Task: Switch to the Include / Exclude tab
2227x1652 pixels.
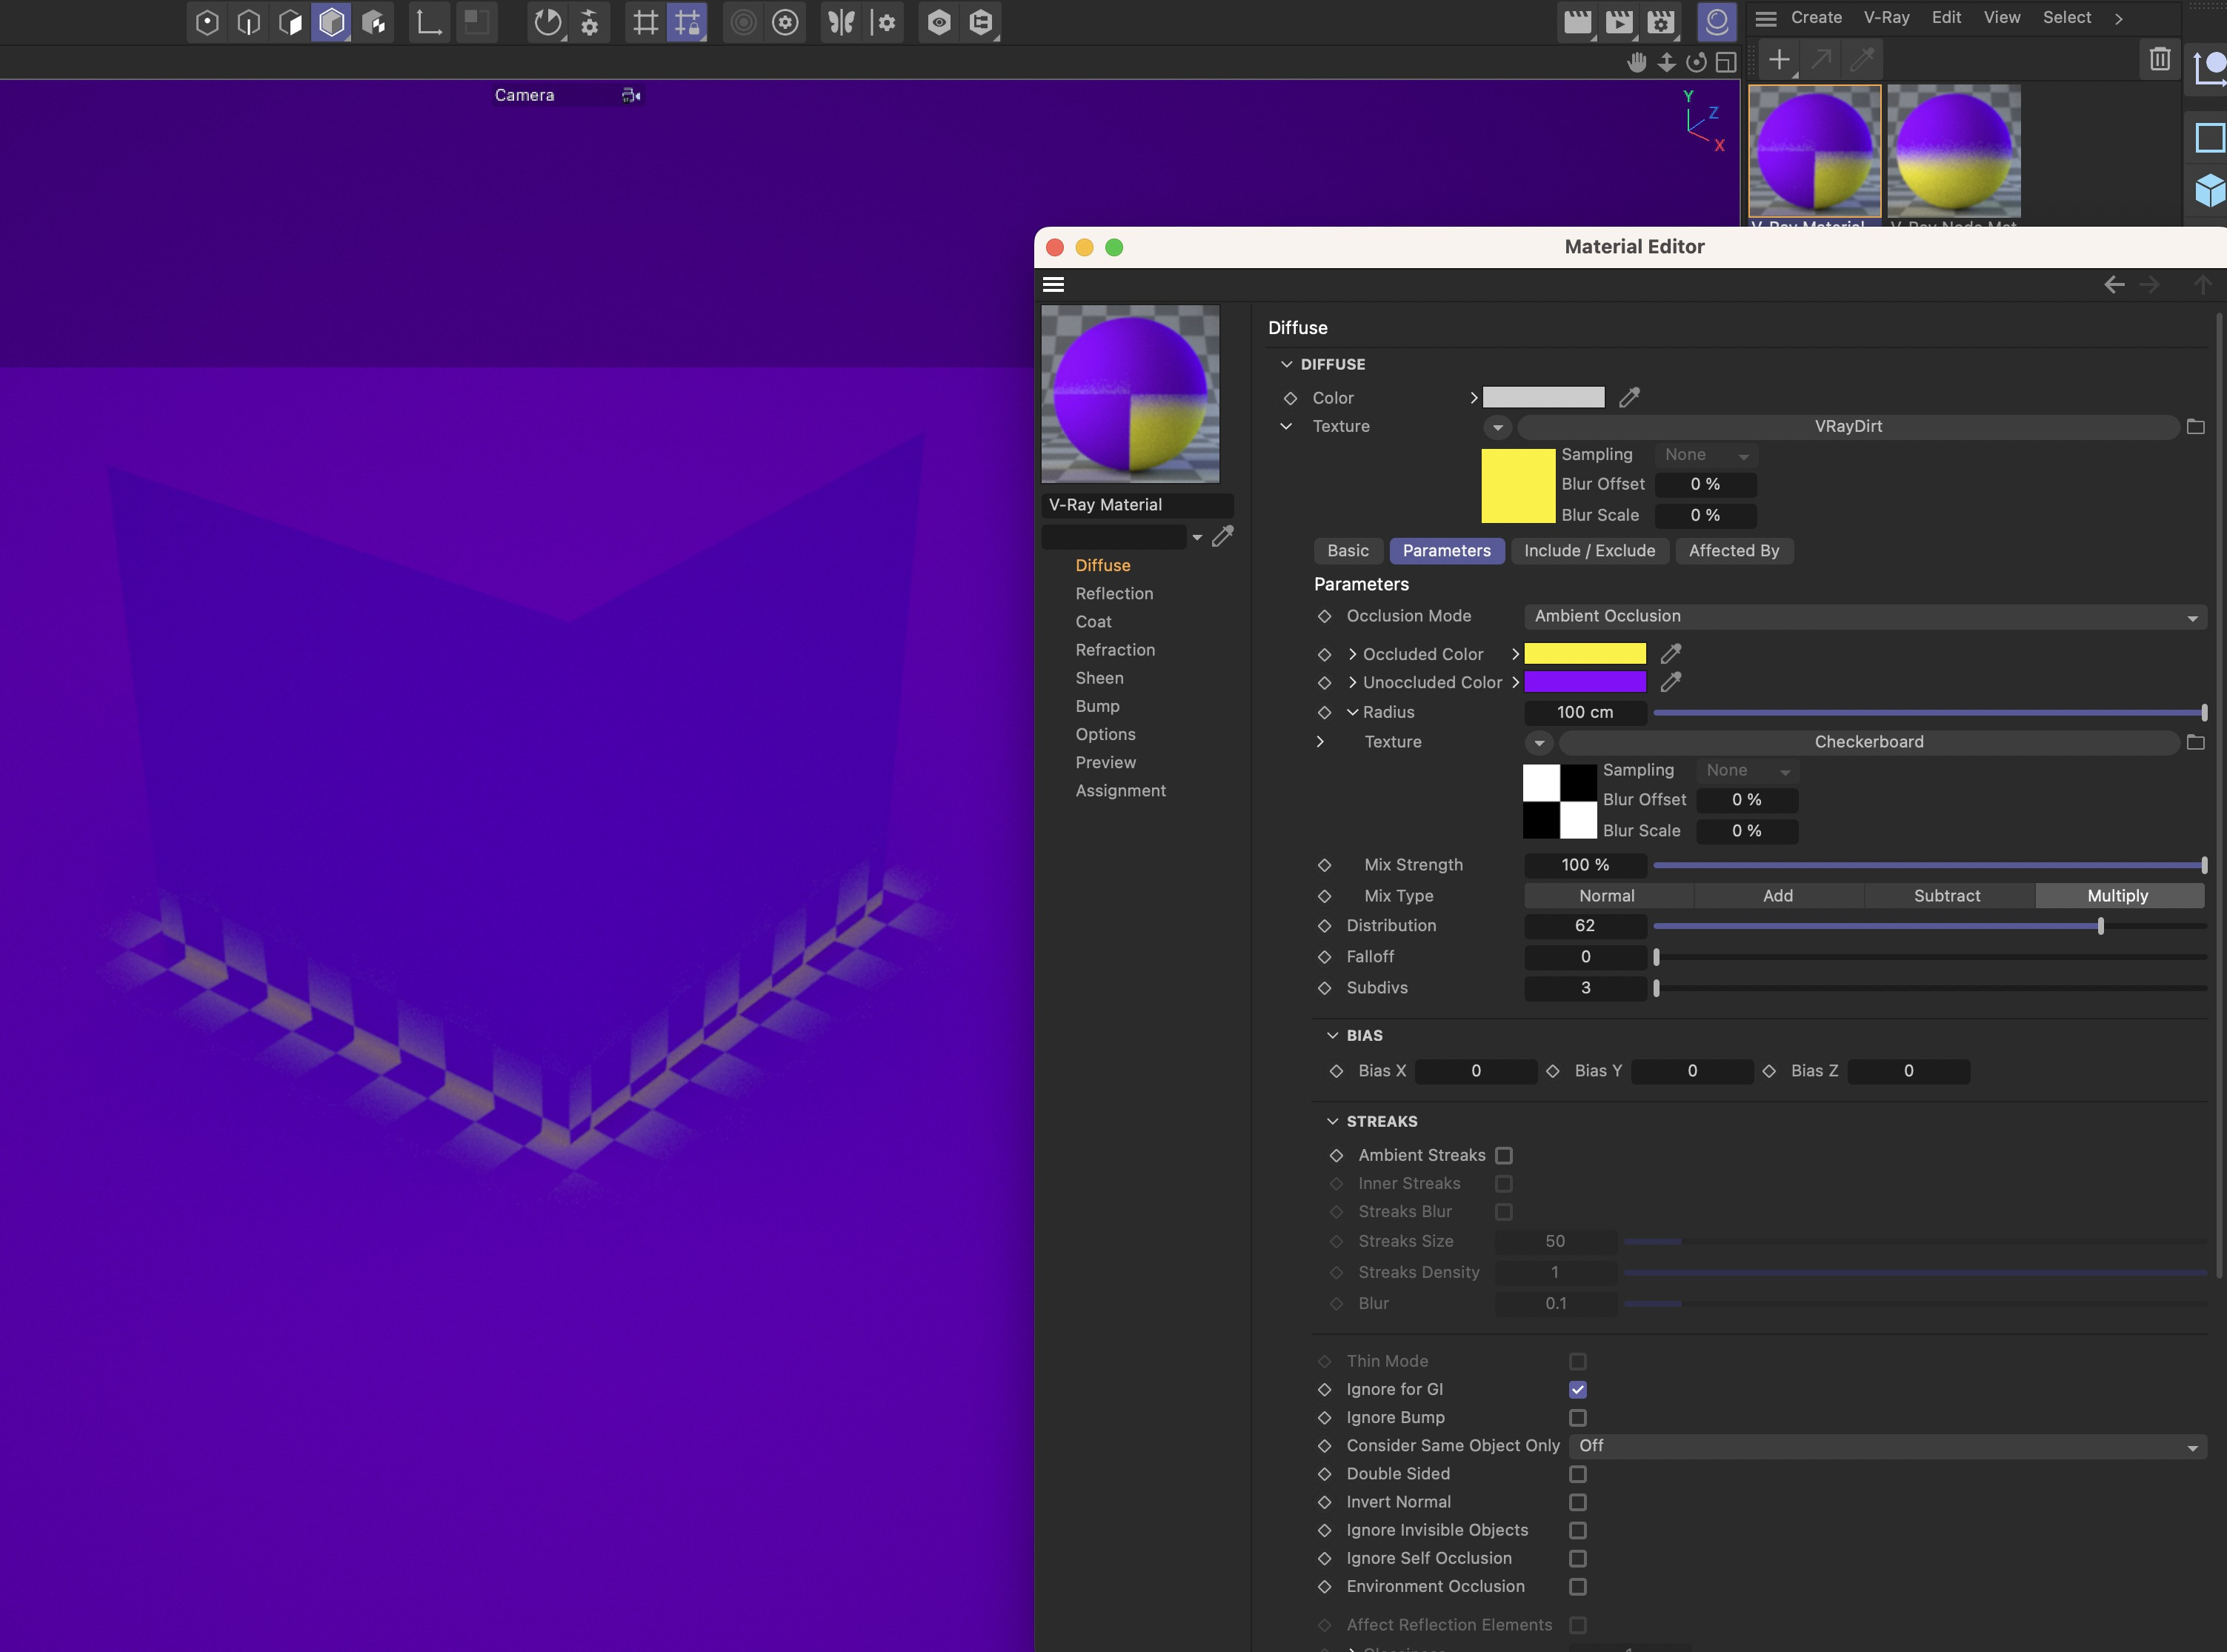Action: [1589, 551]
